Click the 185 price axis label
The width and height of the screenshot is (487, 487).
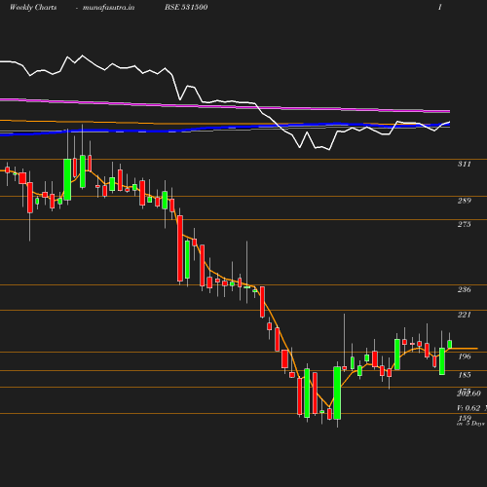(x=465, y=375)
